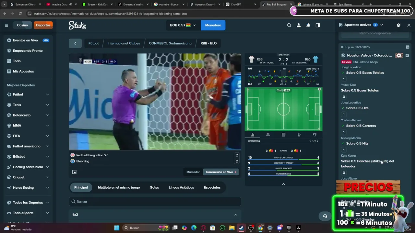Select the head-to-head players tab icon
This screenshot has height=233, width=415.
(x=268, y=135)
